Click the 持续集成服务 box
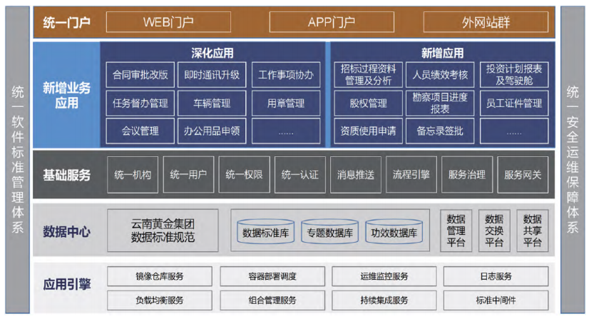This screenshot has height=319, width=589. pos(384,300)
